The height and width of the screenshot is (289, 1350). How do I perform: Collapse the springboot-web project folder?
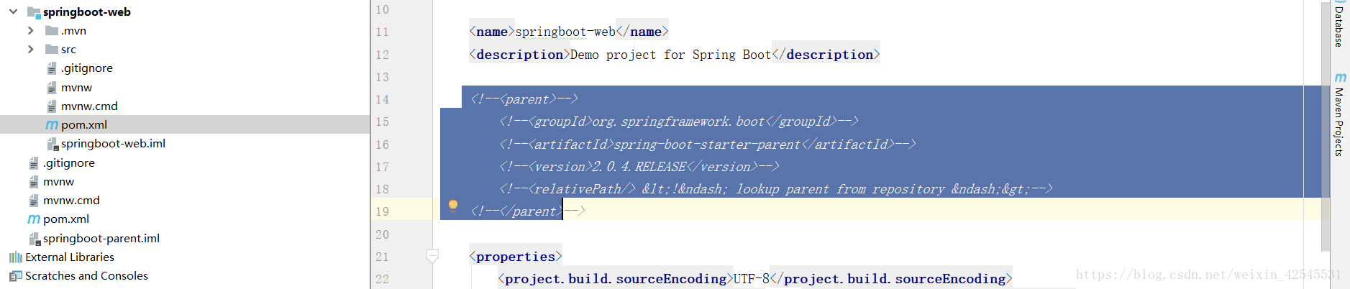coord(13,12)
